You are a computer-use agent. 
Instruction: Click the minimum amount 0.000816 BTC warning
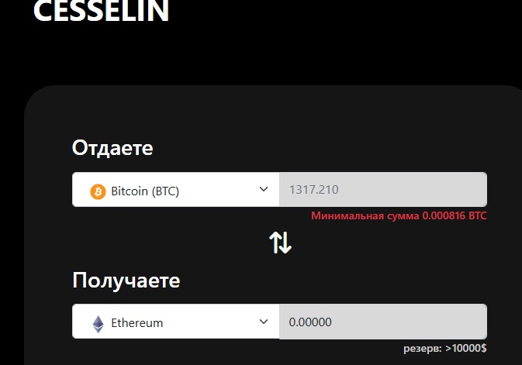(x=454, y=216)
